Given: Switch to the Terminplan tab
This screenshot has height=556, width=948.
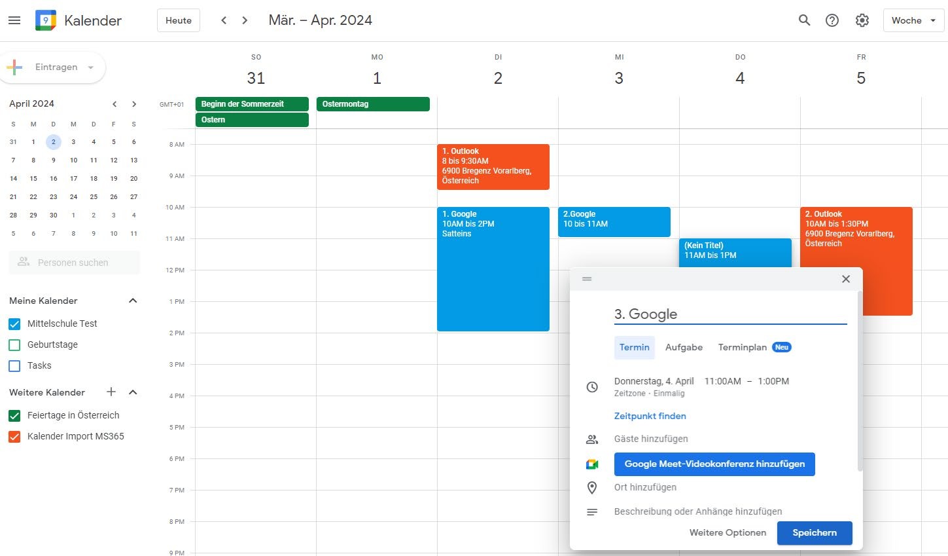Looking at the screenshot, I should 743,347.
